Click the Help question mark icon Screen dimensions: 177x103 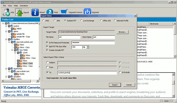click(x=50, y=11)
